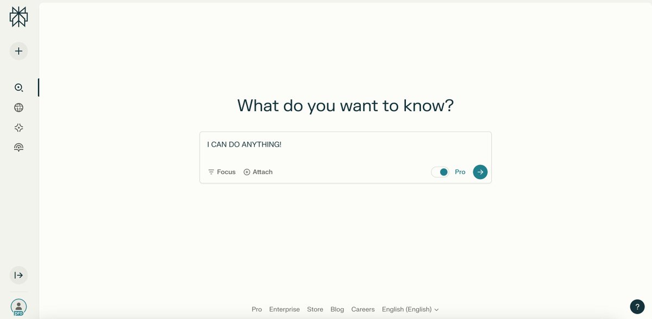
Task: Open the Spaces sparkle icon
Action: (18, 127)
